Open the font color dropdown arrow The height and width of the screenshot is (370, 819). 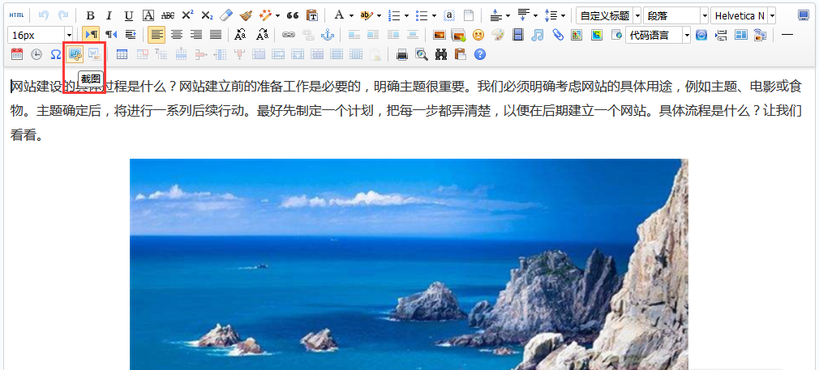coord(351,15)
